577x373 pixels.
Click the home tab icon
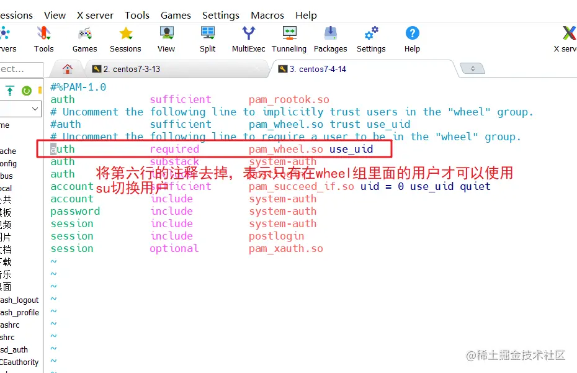coord(68,69)
